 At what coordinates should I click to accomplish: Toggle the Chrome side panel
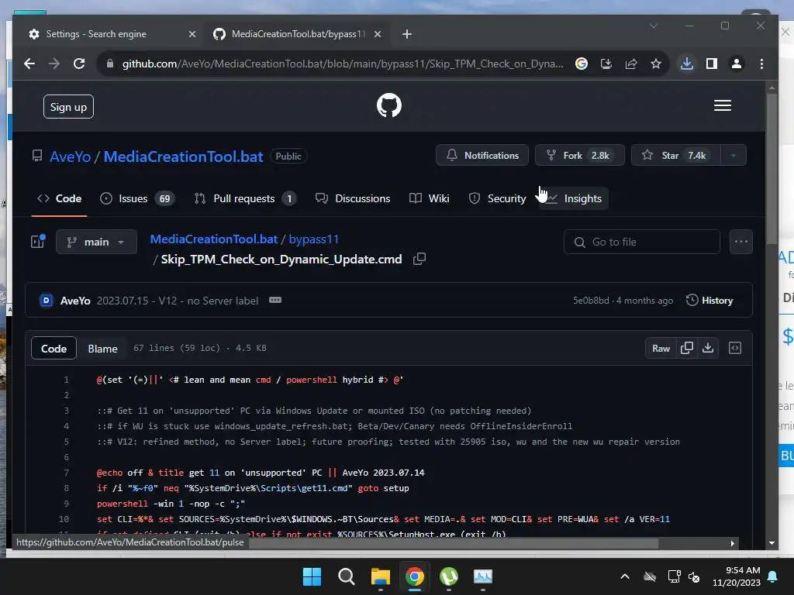click(712, 64)
